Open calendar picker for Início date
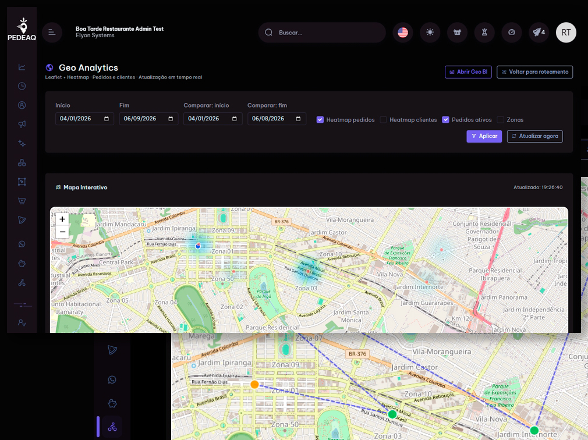Image resolution: width=588 pixels, height=440 pixels. (x=107, y=119)
